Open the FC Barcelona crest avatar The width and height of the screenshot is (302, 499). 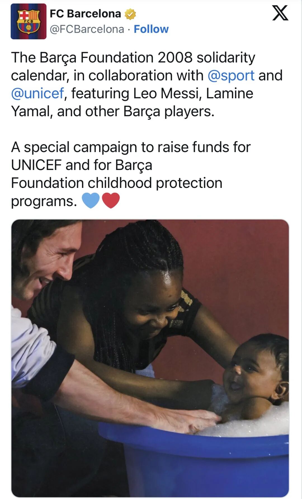[x=29, y=21]
